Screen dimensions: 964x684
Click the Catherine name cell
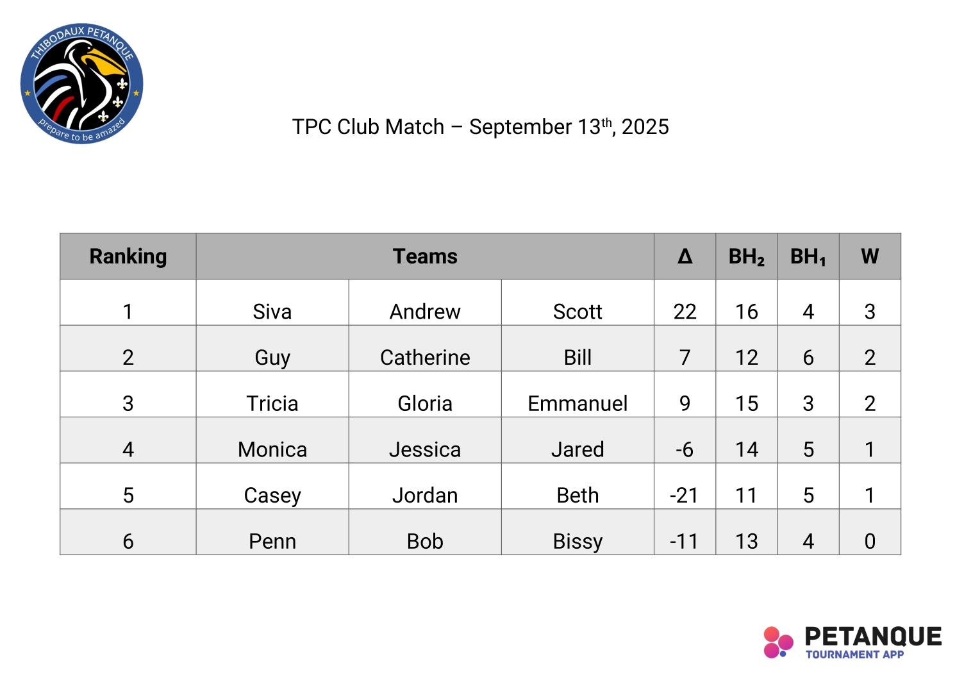click(x=425, y=357)
